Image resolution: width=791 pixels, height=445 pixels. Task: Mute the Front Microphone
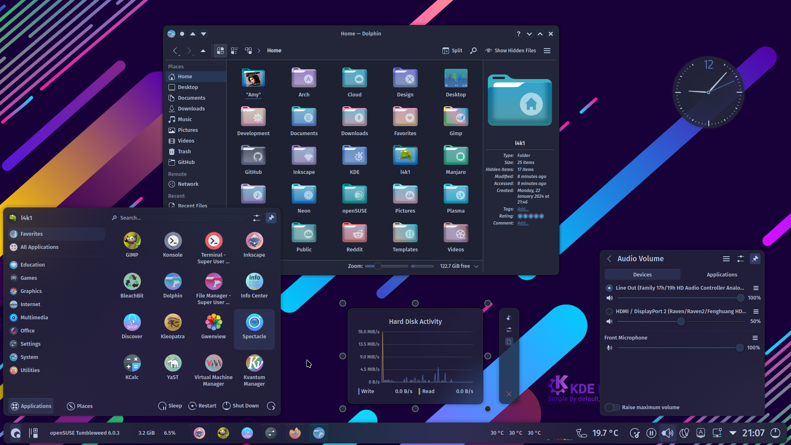tap(609, 348)
